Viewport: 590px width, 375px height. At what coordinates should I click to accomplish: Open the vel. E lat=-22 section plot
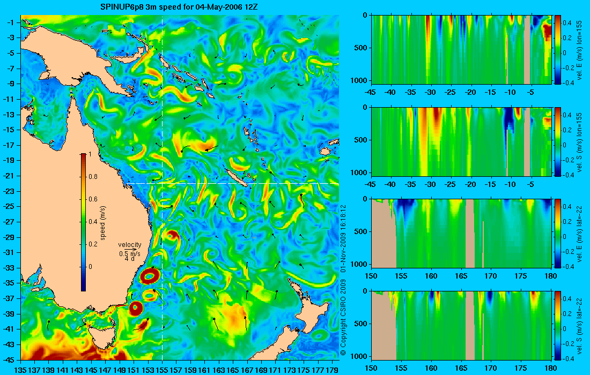tap(462, 234)
